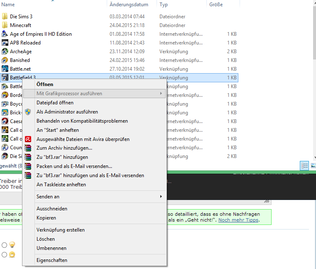
Task: Click the Banished shortcut icon
Action: [x=5, y=60]
